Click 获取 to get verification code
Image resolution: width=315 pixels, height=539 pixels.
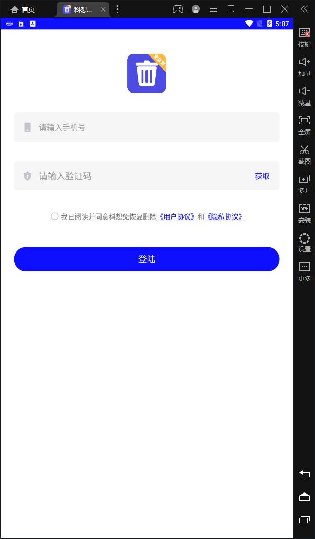coord(262,176)
